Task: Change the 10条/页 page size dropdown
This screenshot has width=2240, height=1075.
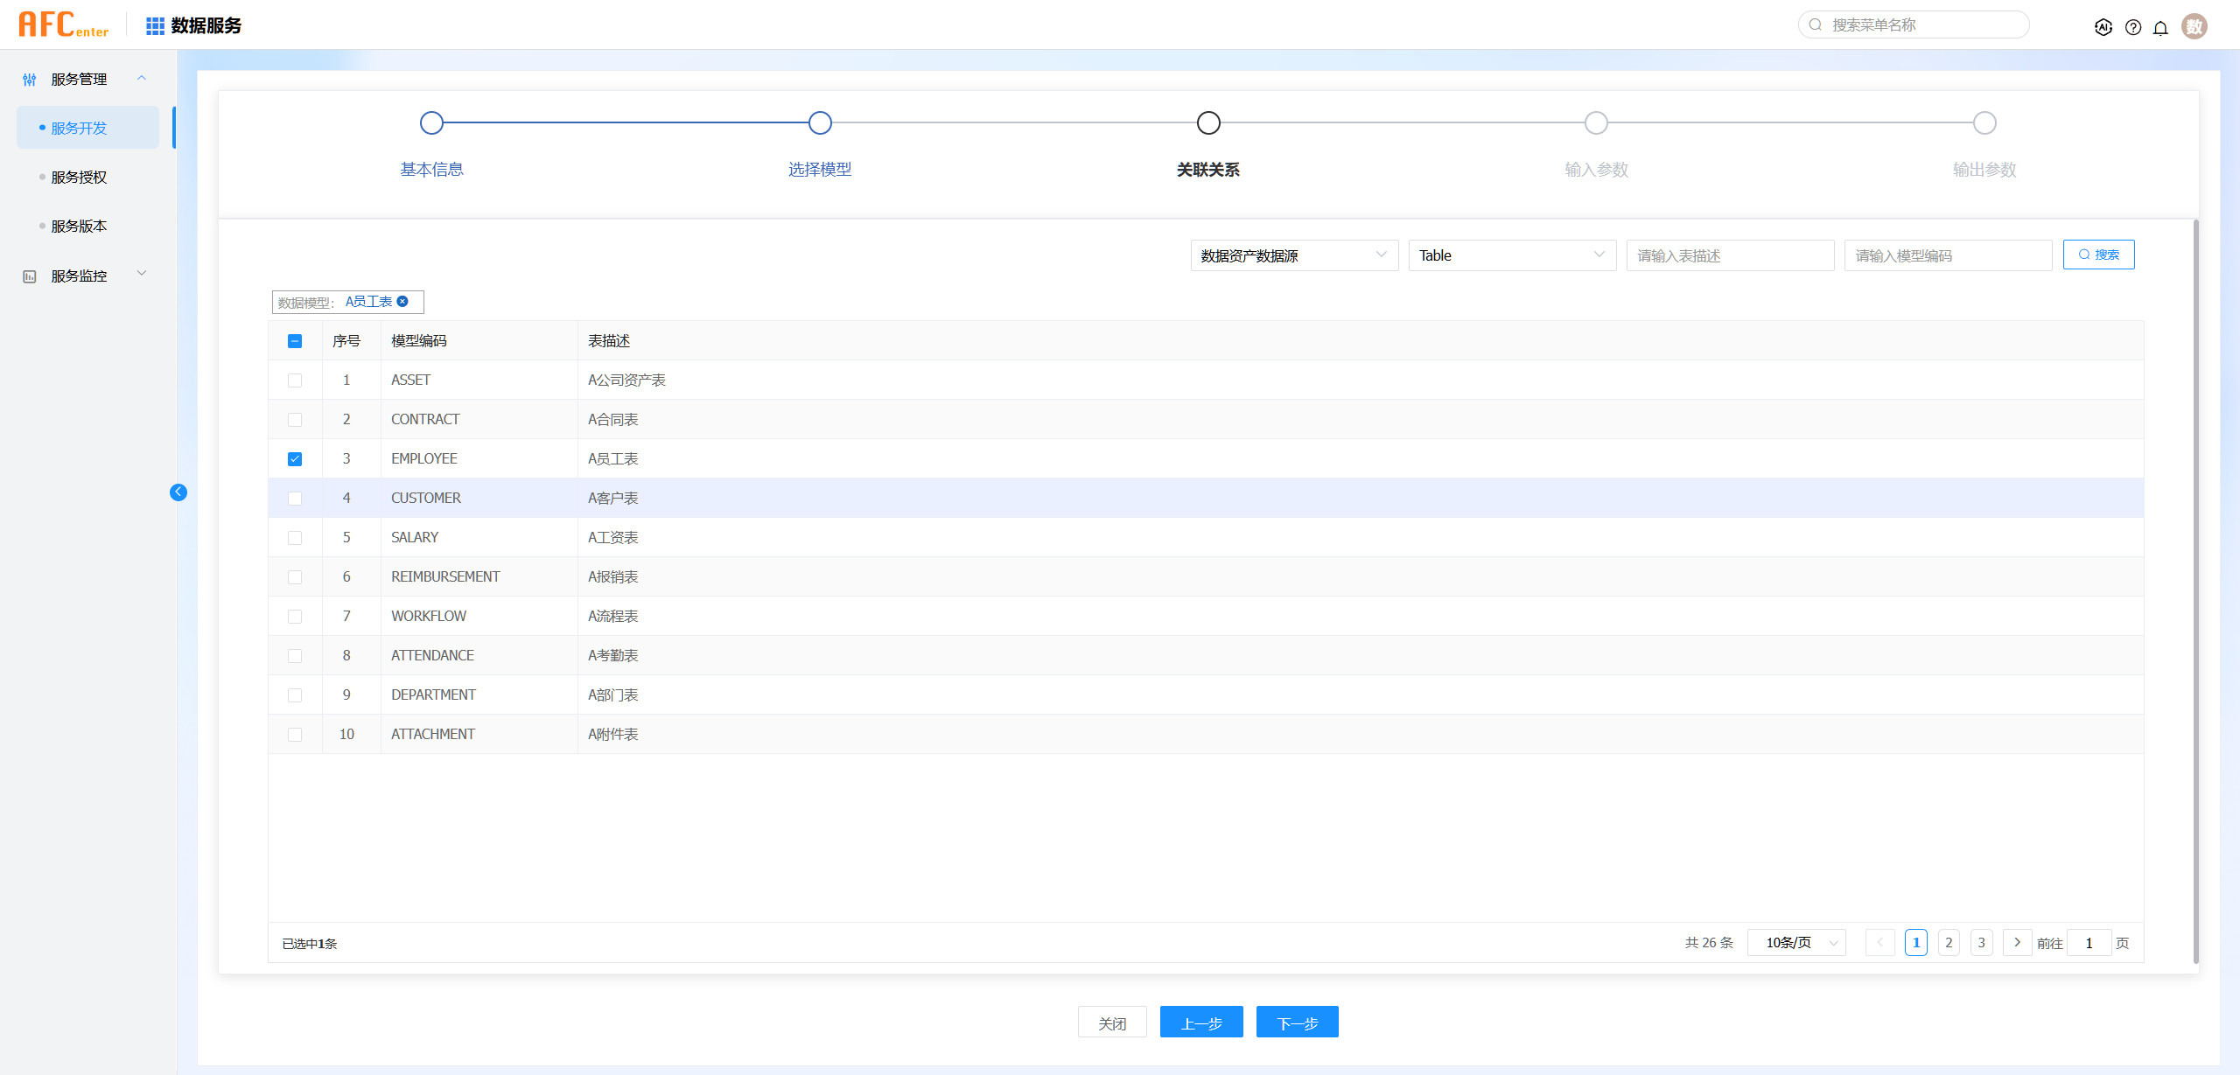Action: 1796,942
